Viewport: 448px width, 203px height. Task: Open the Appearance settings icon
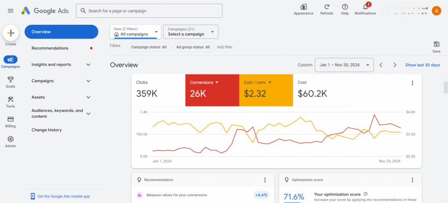(x=304, y=7)
